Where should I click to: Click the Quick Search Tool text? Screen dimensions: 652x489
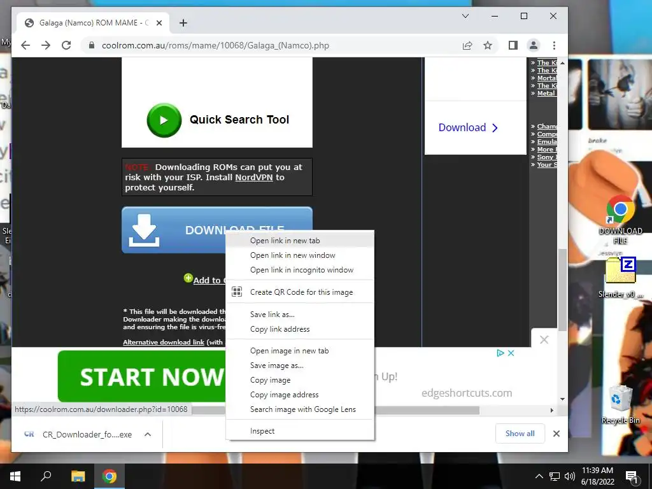point(239,120)
